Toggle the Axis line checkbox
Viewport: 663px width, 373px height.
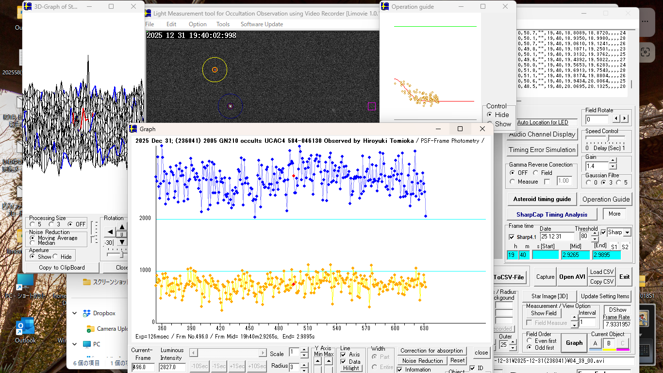click(344, 355)
